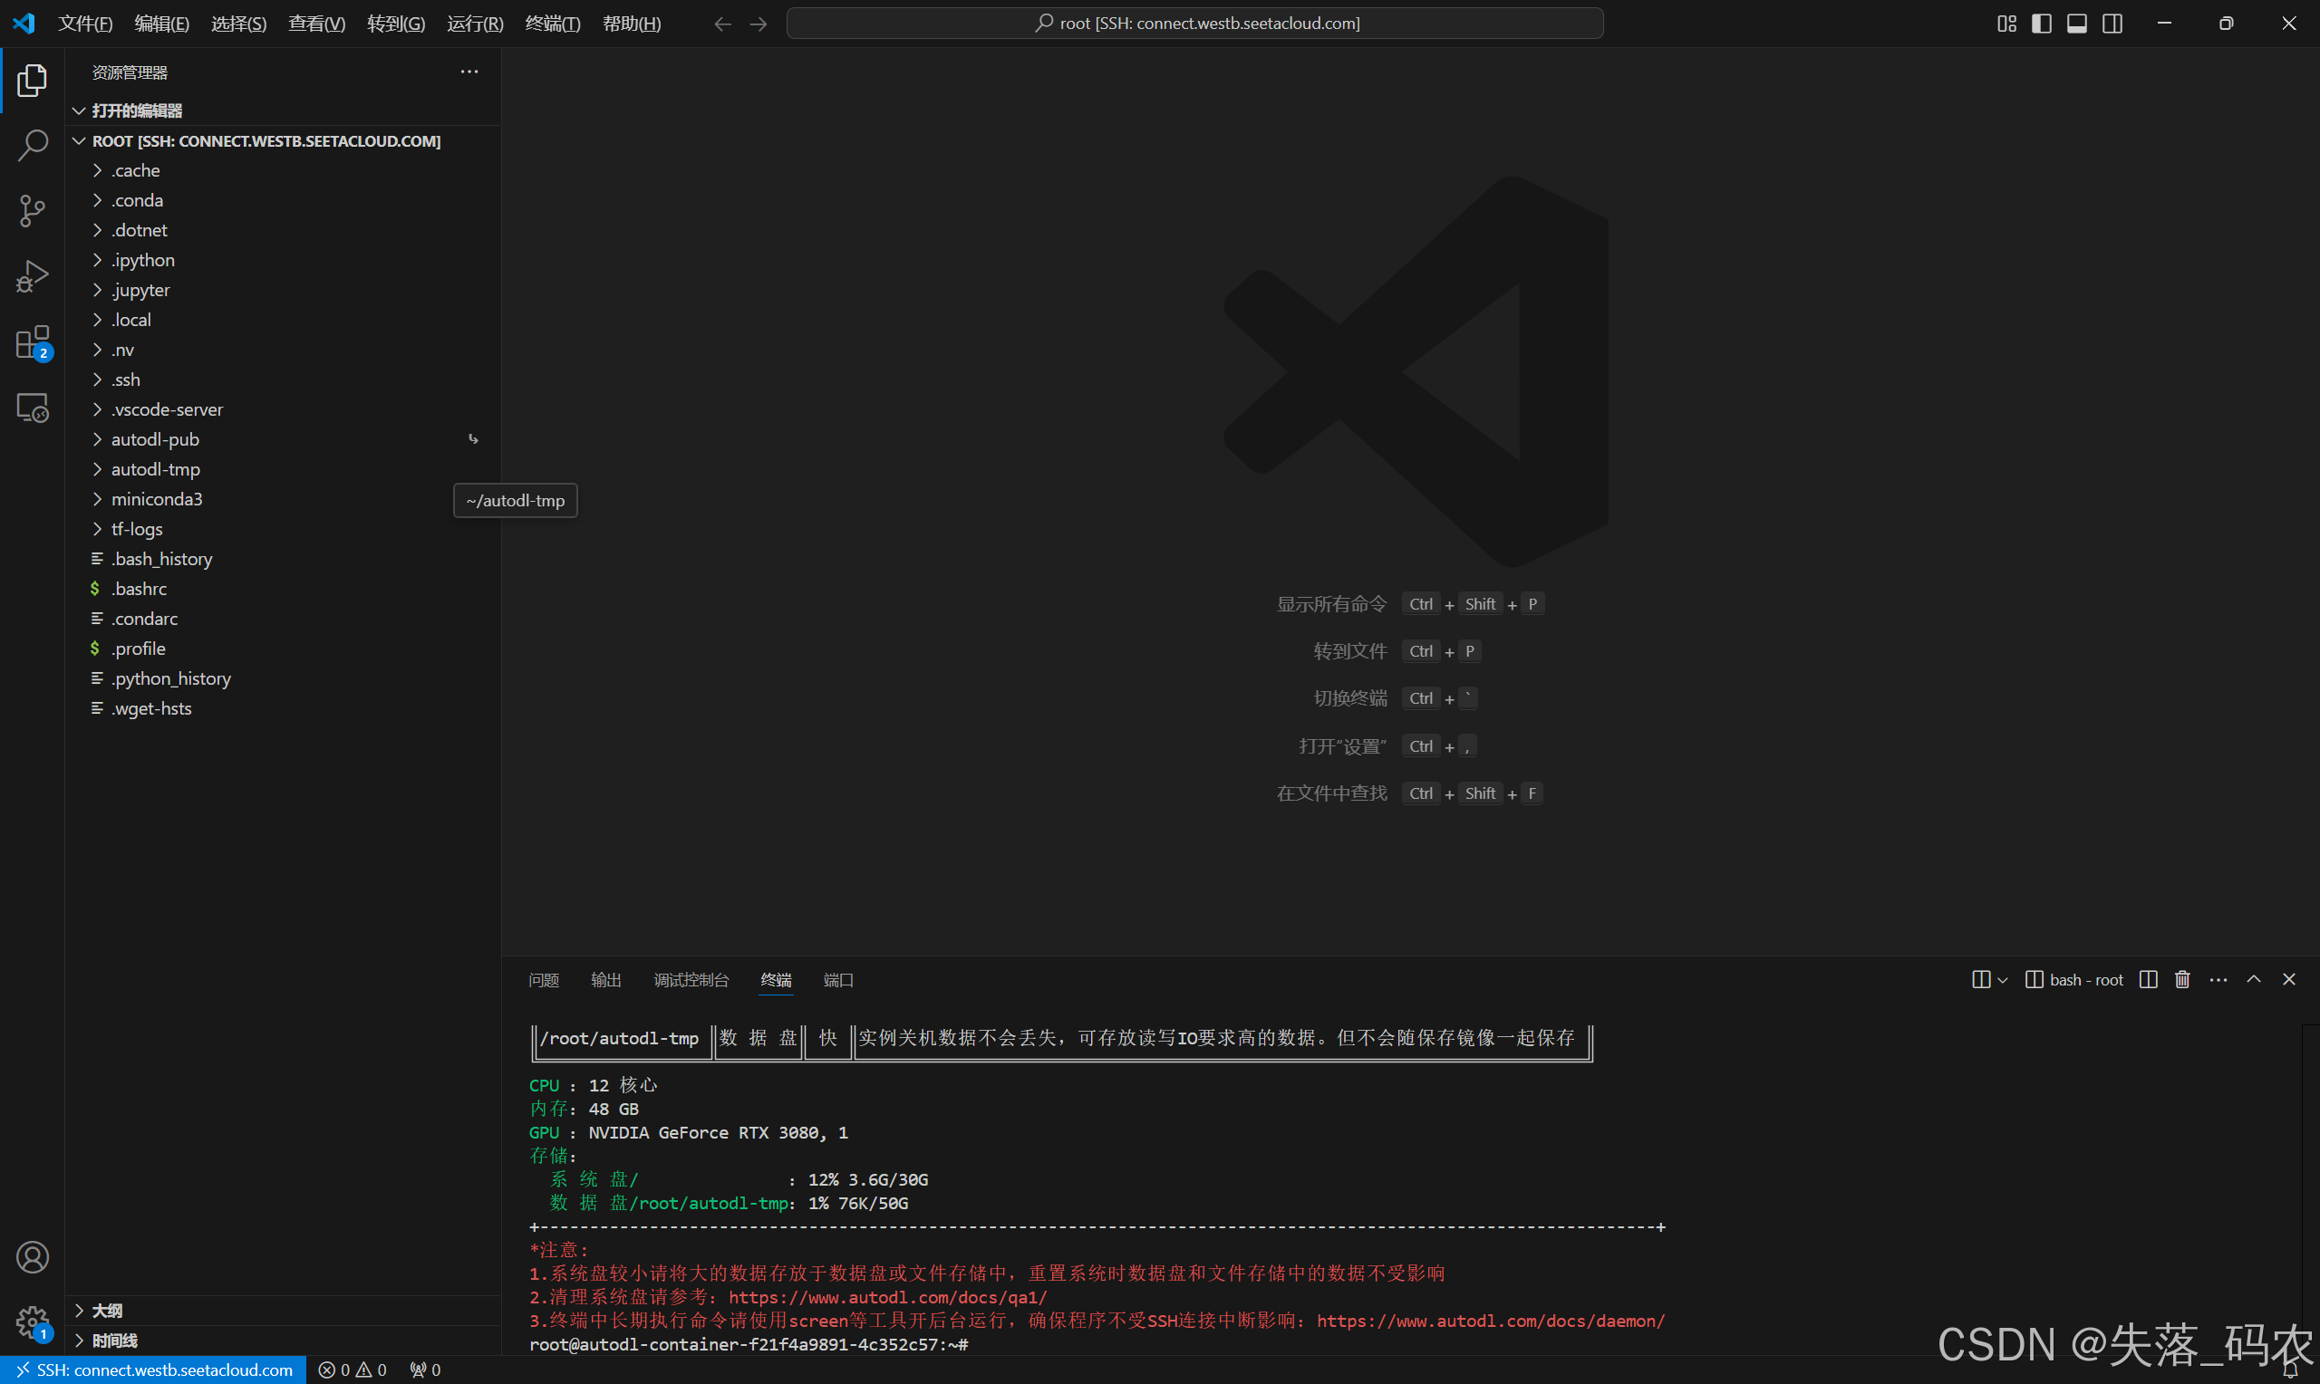Kill terminal with the trash icon

pyautogui.click(x=2182, y=979)
